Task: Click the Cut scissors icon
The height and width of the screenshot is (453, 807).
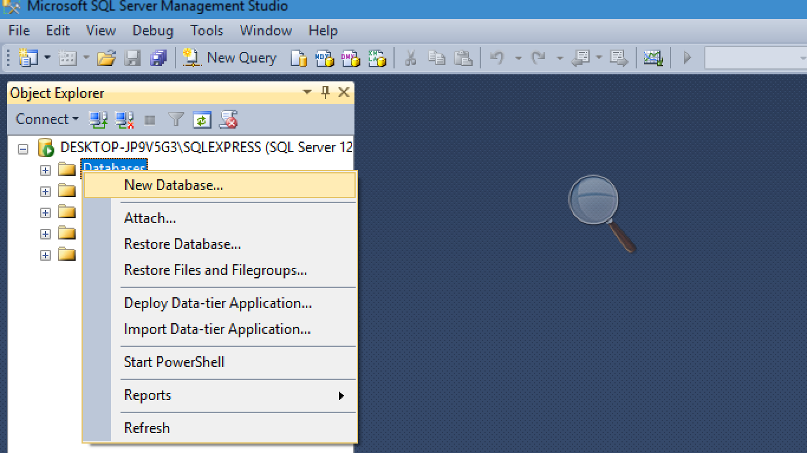Action: 411,58
